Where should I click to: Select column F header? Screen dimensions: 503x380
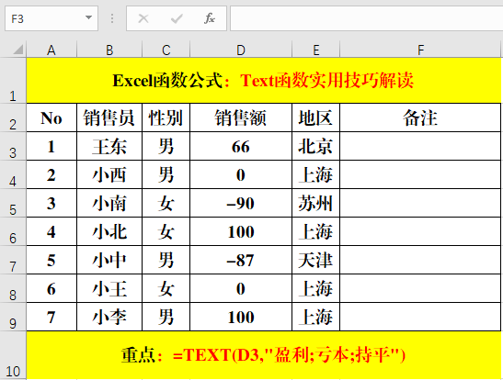420,50
